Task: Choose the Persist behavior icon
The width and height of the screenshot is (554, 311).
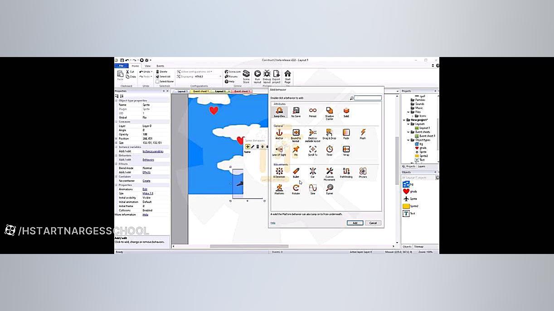Action: click(312, 112)
